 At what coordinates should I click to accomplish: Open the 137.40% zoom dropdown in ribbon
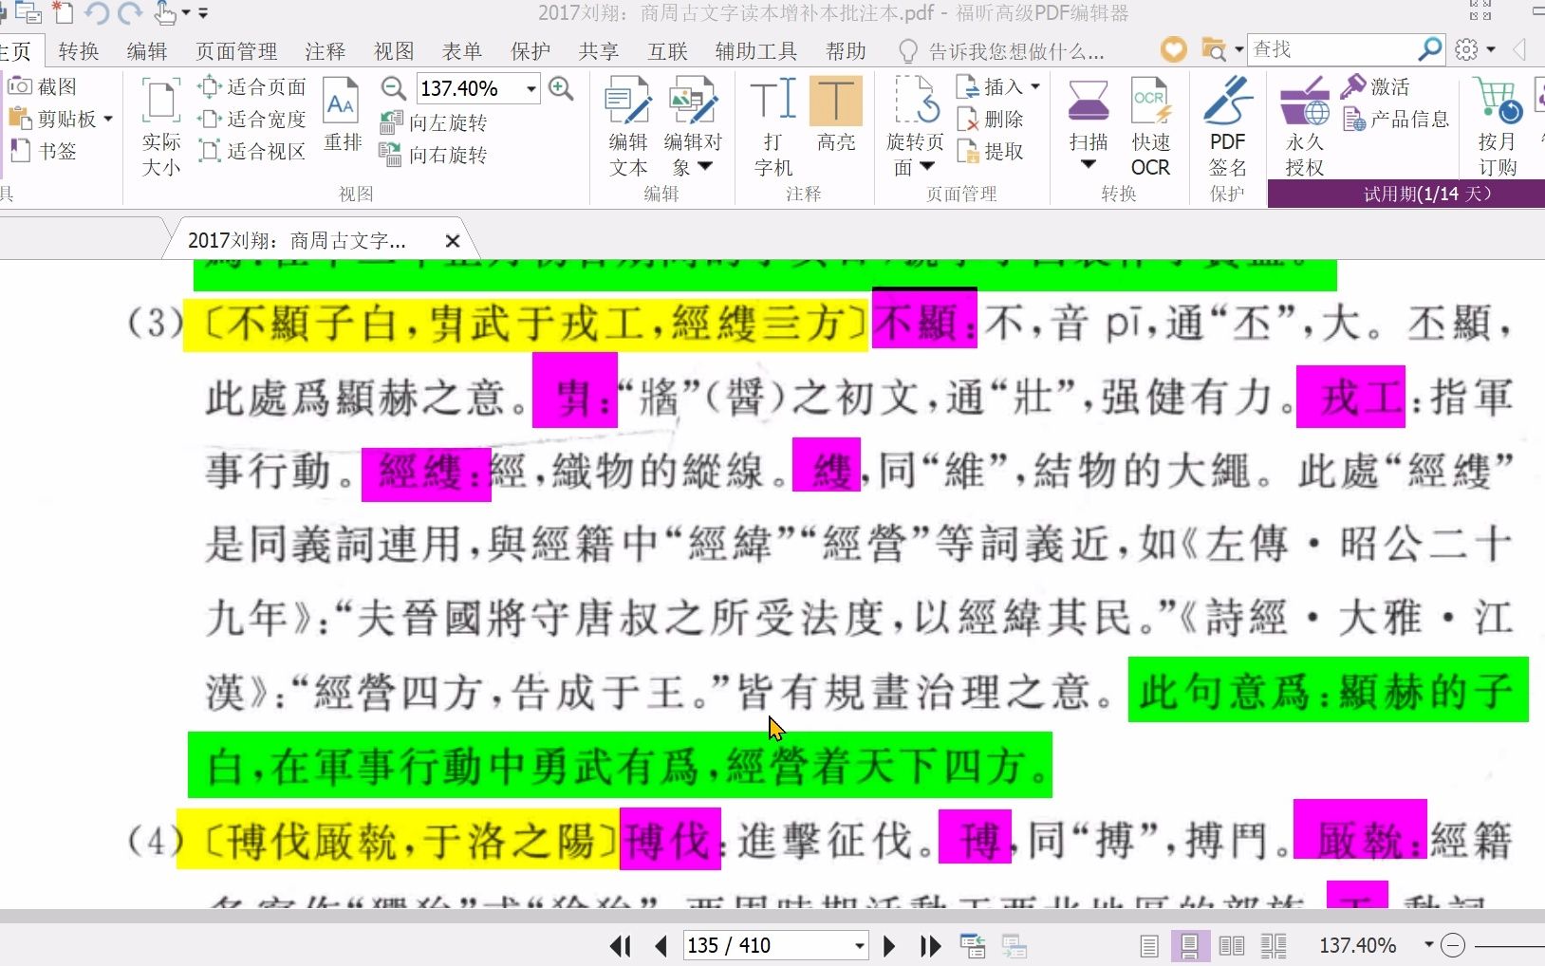(531, 88)
